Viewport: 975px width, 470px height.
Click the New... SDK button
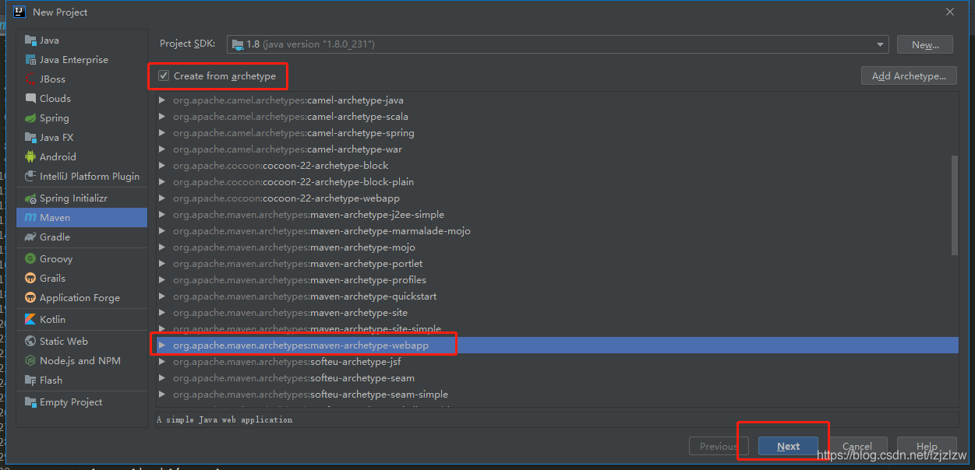point(925,45)
